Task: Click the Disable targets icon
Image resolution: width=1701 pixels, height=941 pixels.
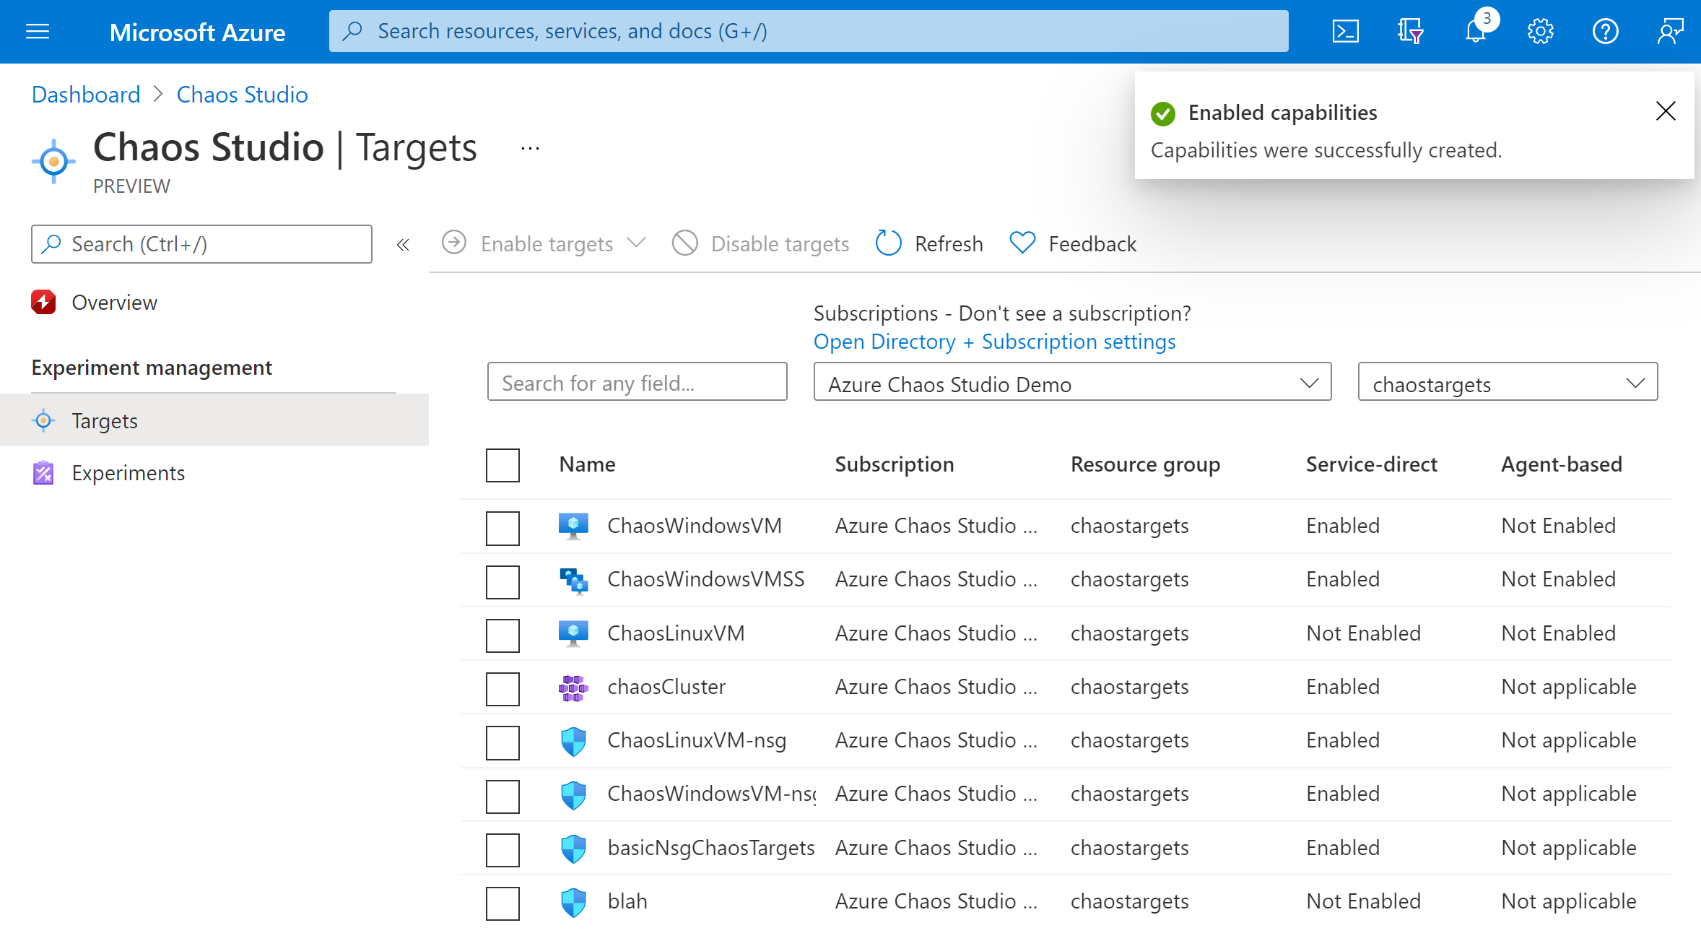Action: [683, 243]
